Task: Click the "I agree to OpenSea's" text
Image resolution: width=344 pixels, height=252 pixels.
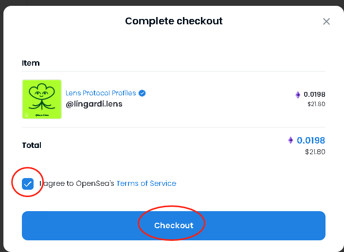Action: click(x=77, y=183)
